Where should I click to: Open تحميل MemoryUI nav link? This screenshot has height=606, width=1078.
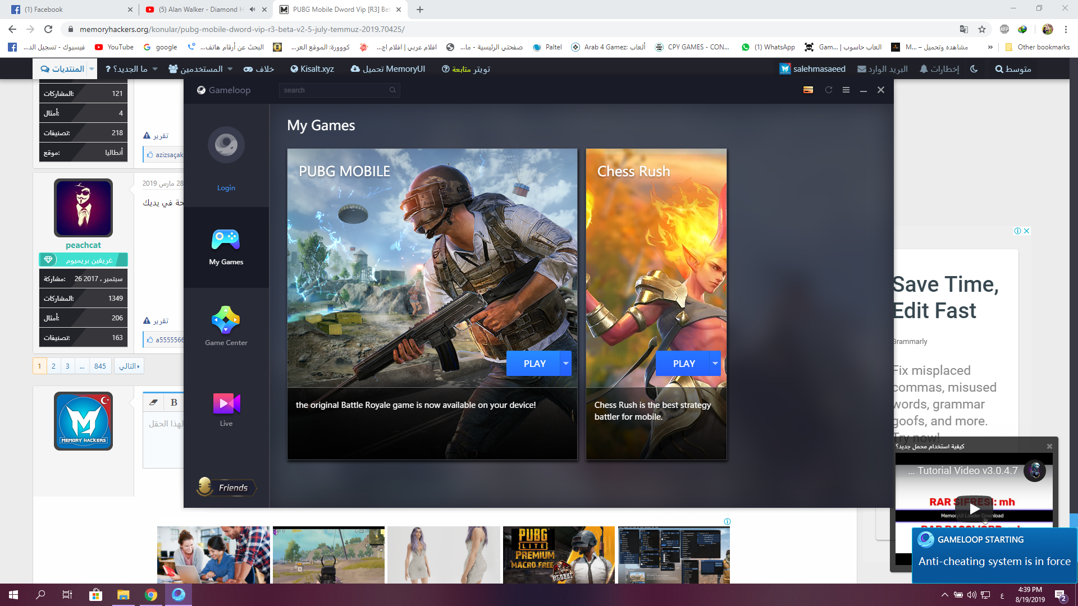(388, 69)
